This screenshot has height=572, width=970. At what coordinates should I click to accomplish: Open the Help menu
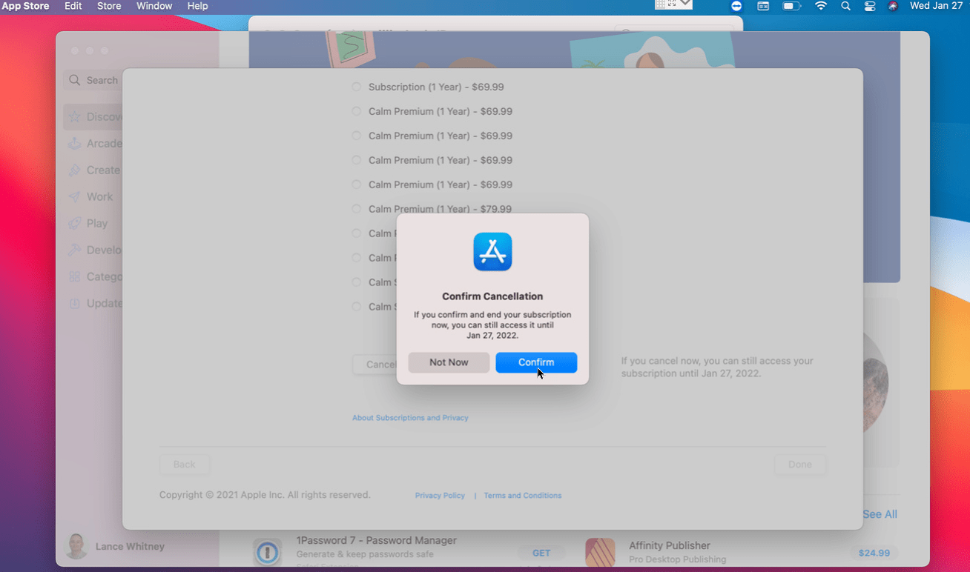tap(197, 6)
